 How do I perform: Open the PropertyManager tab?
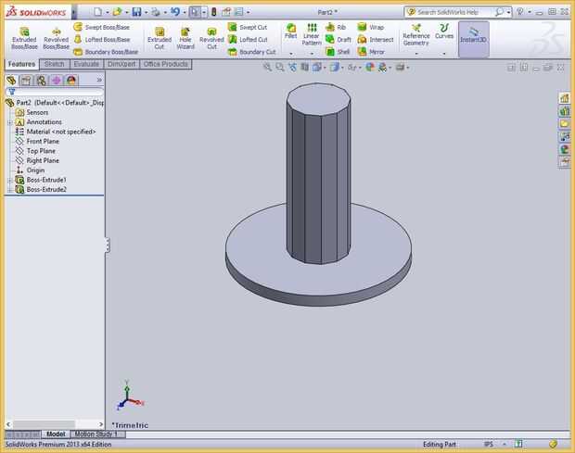tap(26, 81)
